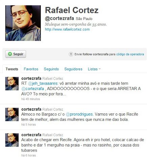The height and width of the screenshot is (157, 147).
Task: Click the avatar on the Bargaco tweet
Action: coord(12,114)
